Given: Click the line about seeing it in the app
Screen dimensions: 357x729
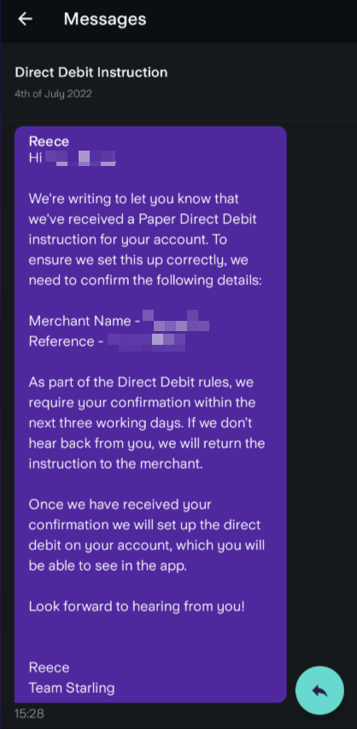Looking at the screenshot, I should pyautogui.click(x=108, y=566).
